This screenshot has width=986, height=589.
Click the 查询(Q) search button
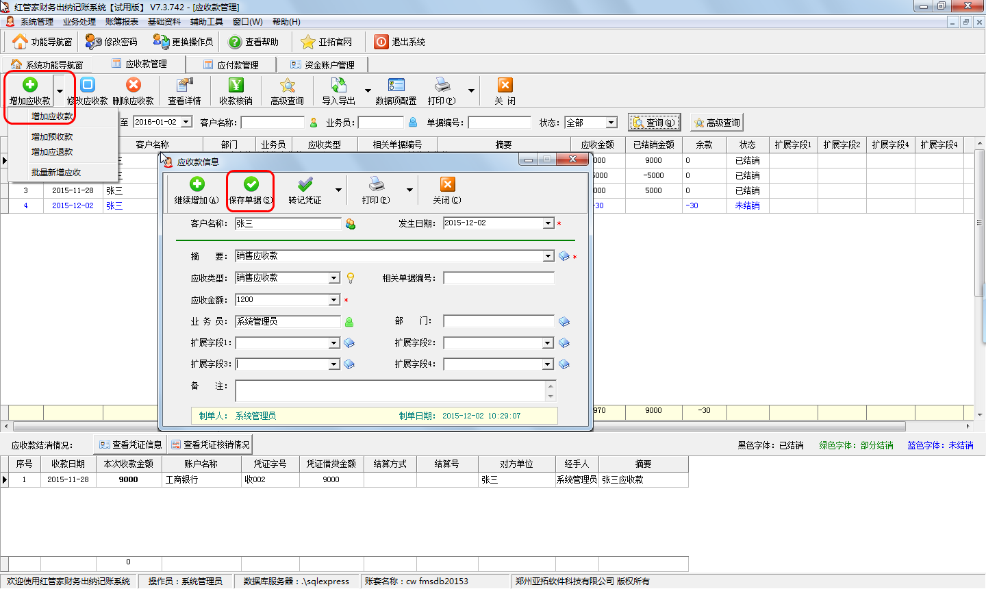[654, 123]
